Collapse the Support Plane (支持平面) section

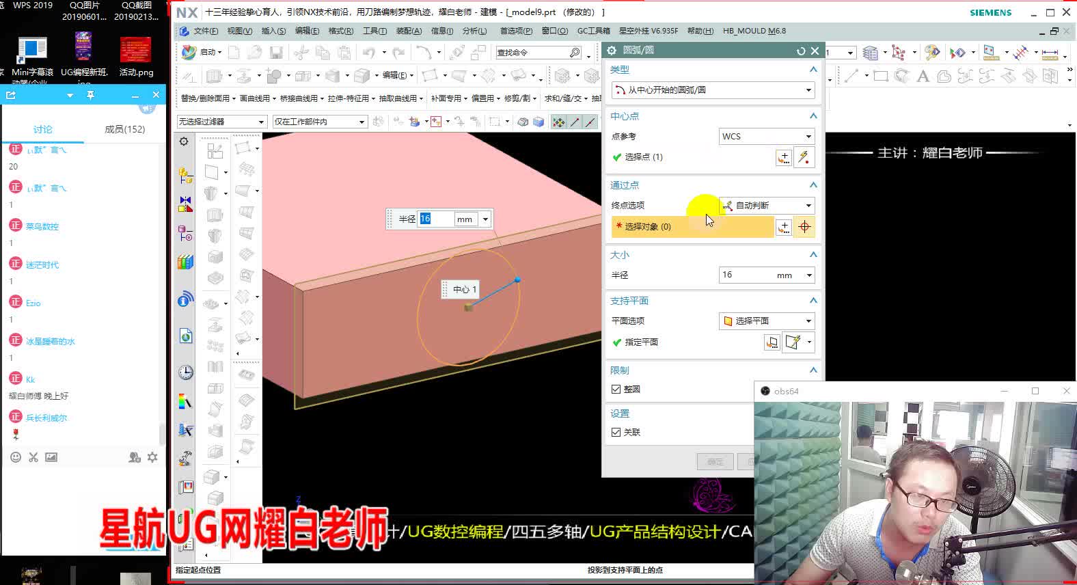[x=813, y=301]
